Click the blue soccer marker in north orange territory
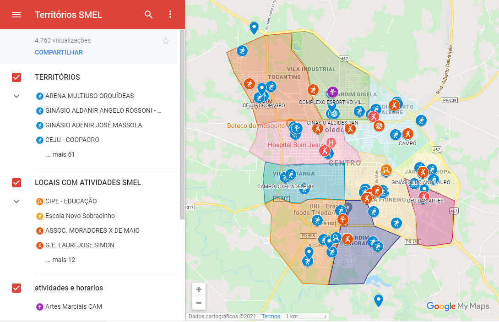 (x=242, y=51)
